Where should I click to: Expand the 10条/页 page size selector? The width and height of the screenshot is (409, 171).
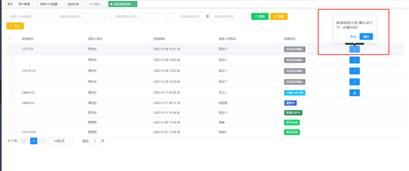point(61,141)
